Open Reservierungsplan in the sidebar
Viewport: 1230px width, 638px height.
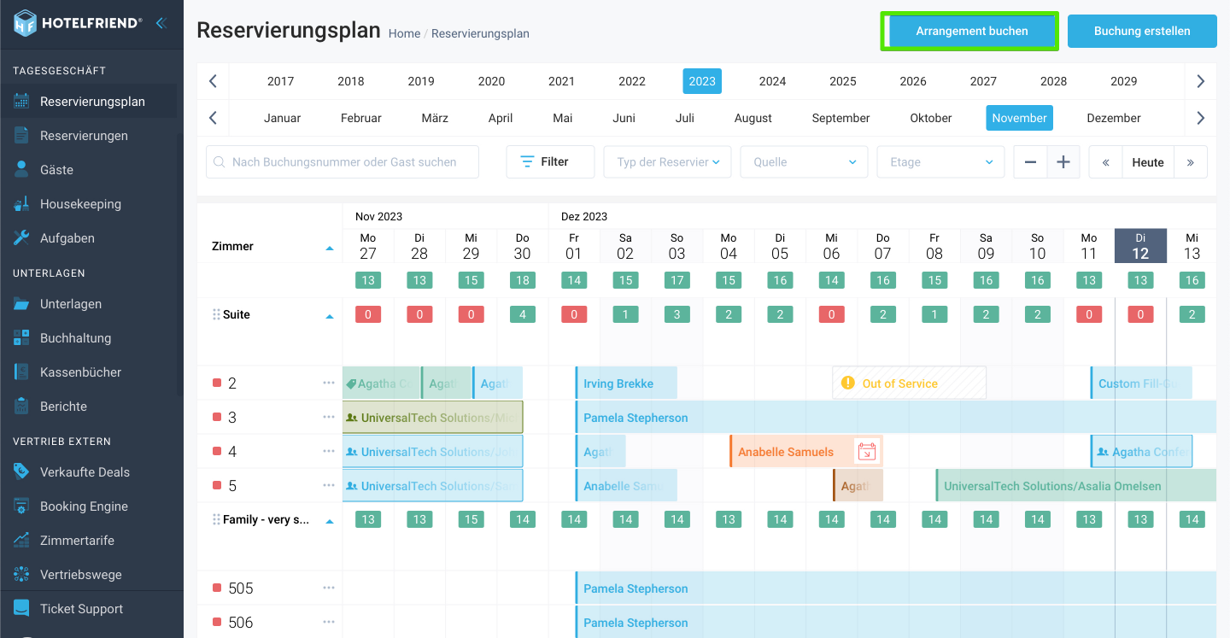(91, 102)
